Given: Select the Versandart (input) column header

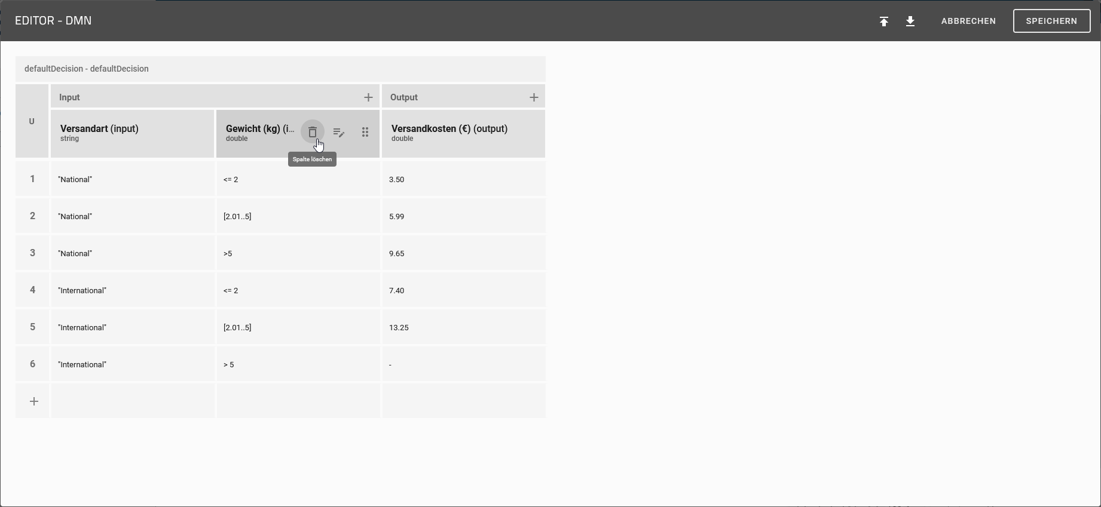Looking at the screenshot, I should (132, 133).
